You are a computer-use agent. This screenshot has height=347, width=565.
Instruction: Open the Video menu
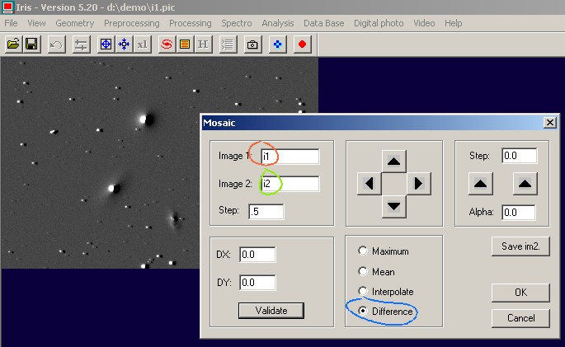point(424,23)
